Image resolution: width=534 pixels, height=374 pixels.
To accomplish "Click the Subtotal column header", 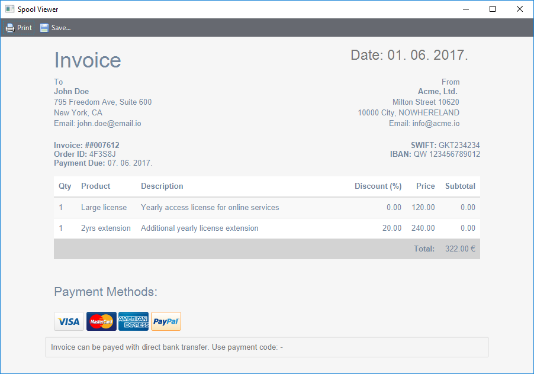I will 460,186.
